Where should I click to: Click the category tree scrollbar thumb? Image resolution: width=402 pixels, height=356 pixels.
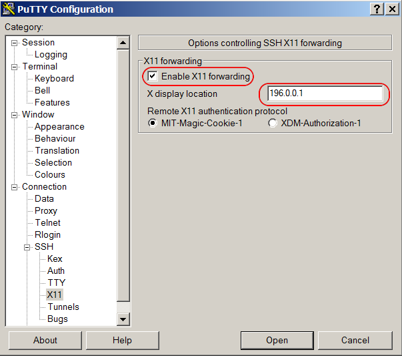[x=123, y=176]
